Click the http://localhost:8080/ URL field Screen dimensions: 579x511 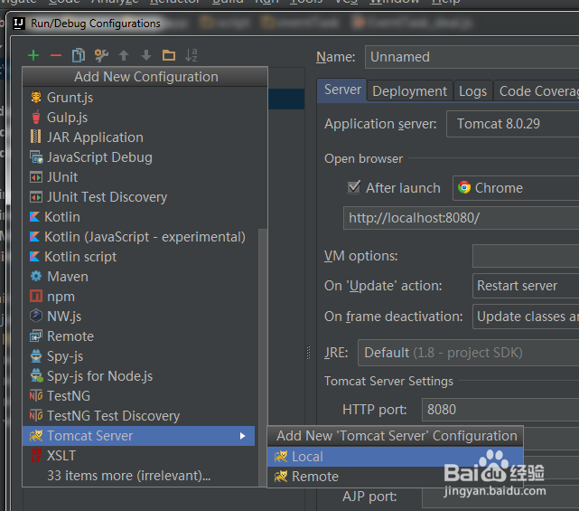click(x=462, y=218)
